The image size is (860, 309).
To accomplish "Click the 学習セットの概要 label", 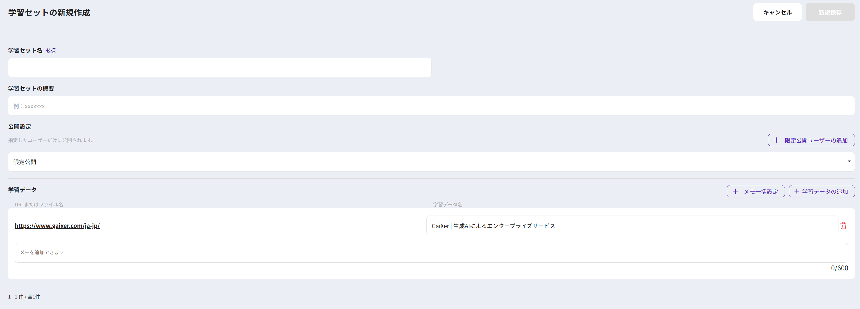I will [x=31, y=88].
